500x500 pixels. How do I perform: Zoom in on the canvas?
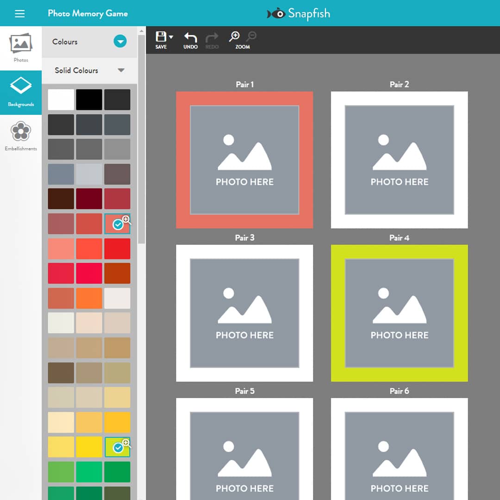(x=235, y=36)
